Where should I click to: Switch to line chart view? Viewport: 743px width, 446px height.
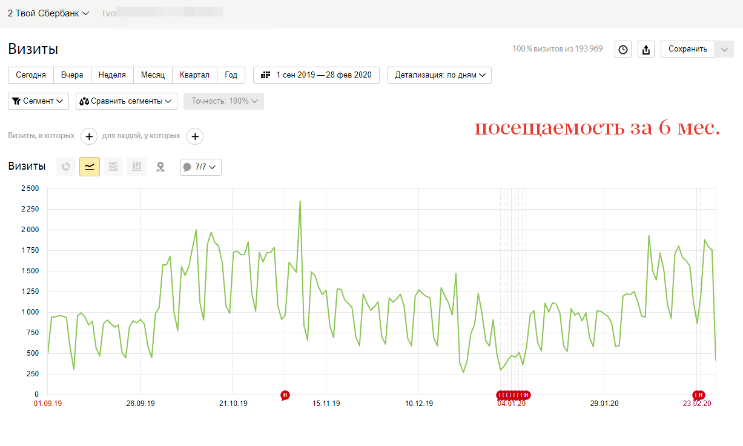click(x=90, y=167)
